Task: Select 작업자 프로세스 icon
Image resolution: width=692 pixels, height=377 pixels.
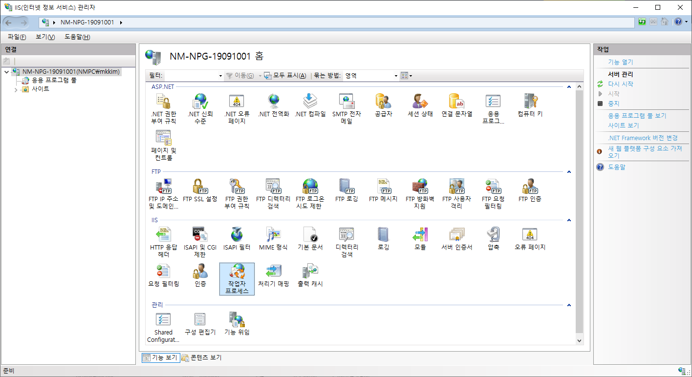Action: point(237,279)
